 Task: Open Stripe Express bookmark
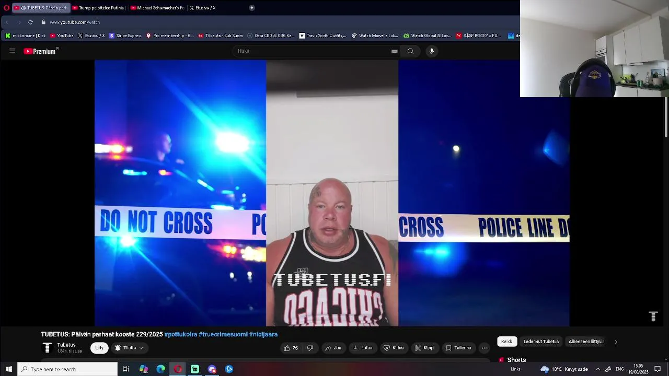pos(125,36)
